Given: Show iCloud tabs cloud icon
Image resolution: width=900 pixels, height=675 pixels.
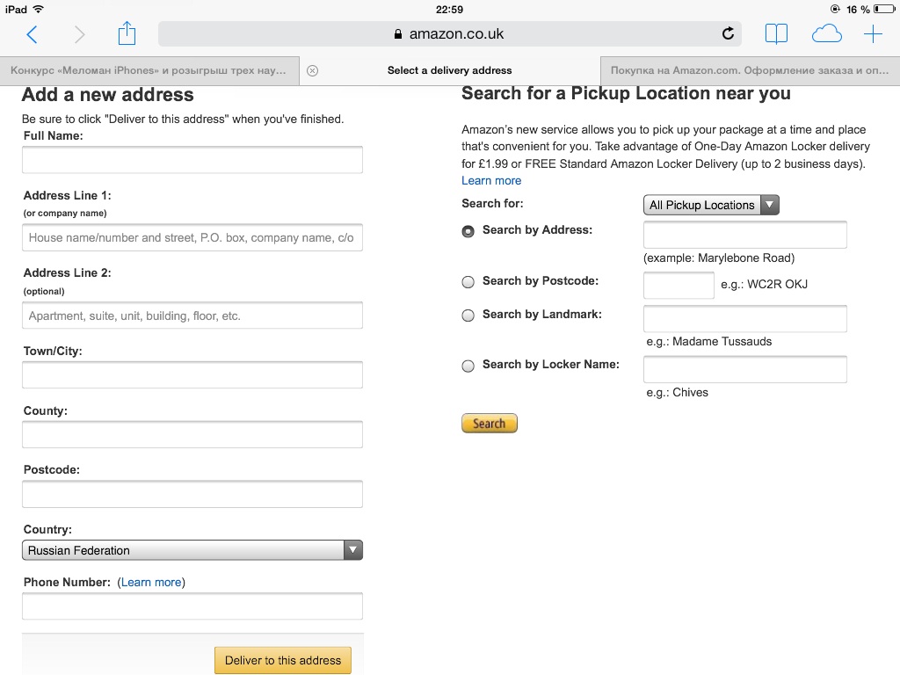Looking at the screenshot, I should pos(826,34).
